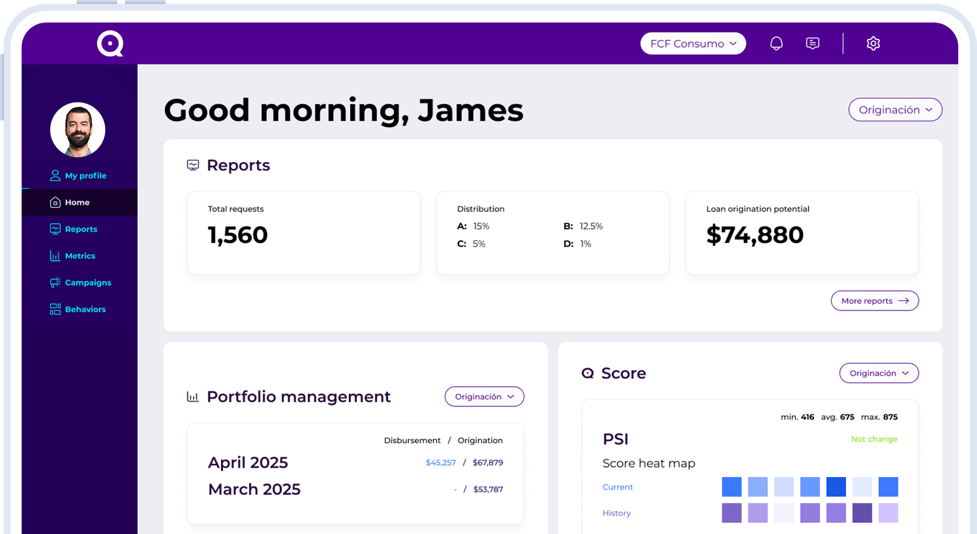Open Behaviors in the sidebar
Screen dimensions: 977x534
tap(80, 309)
